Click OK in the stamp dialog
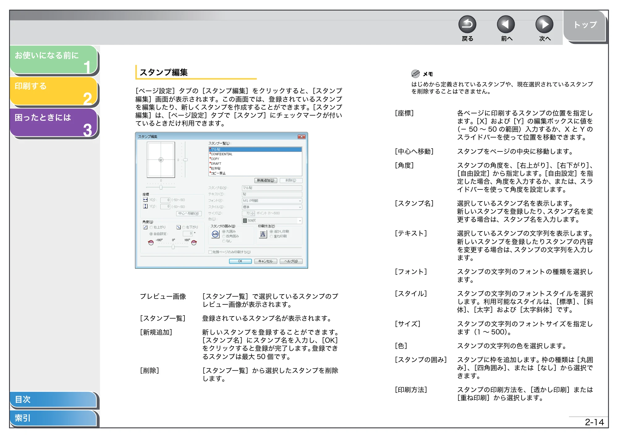This screenshot has width=618, height=437. pos(240,261)
